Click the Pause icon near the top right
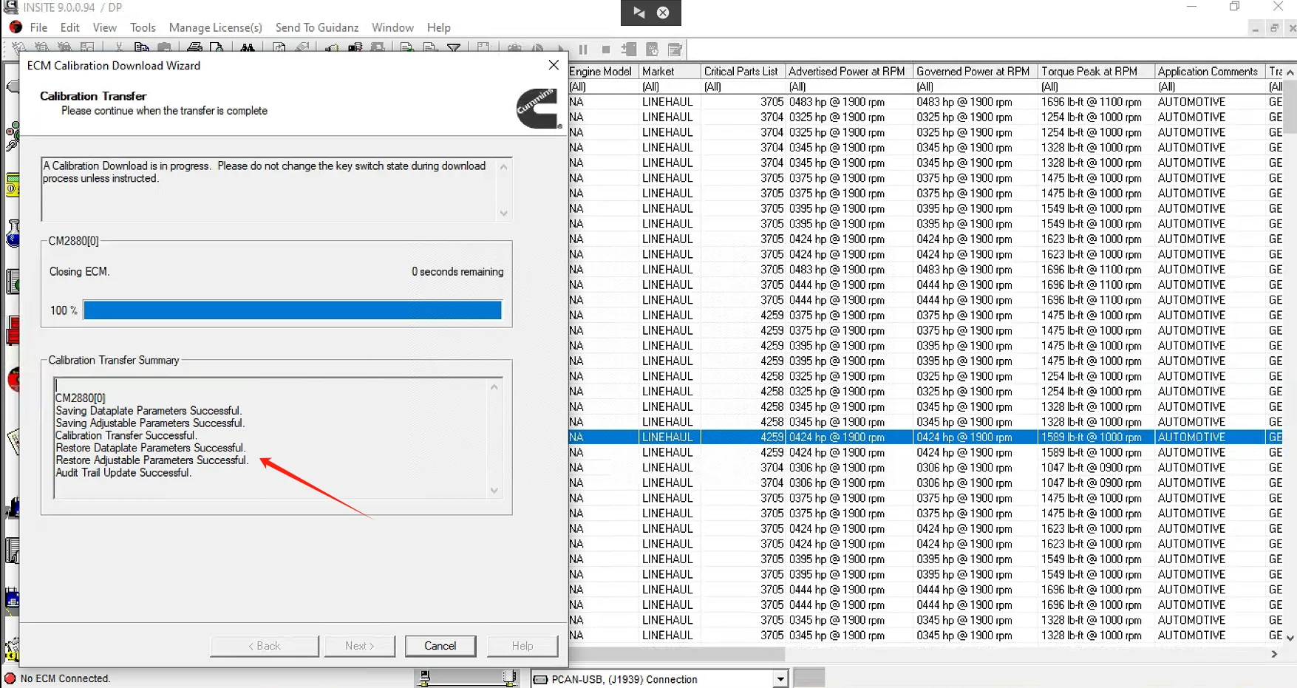This screenshot has width=1297, height=688. [x=583, y=49]
